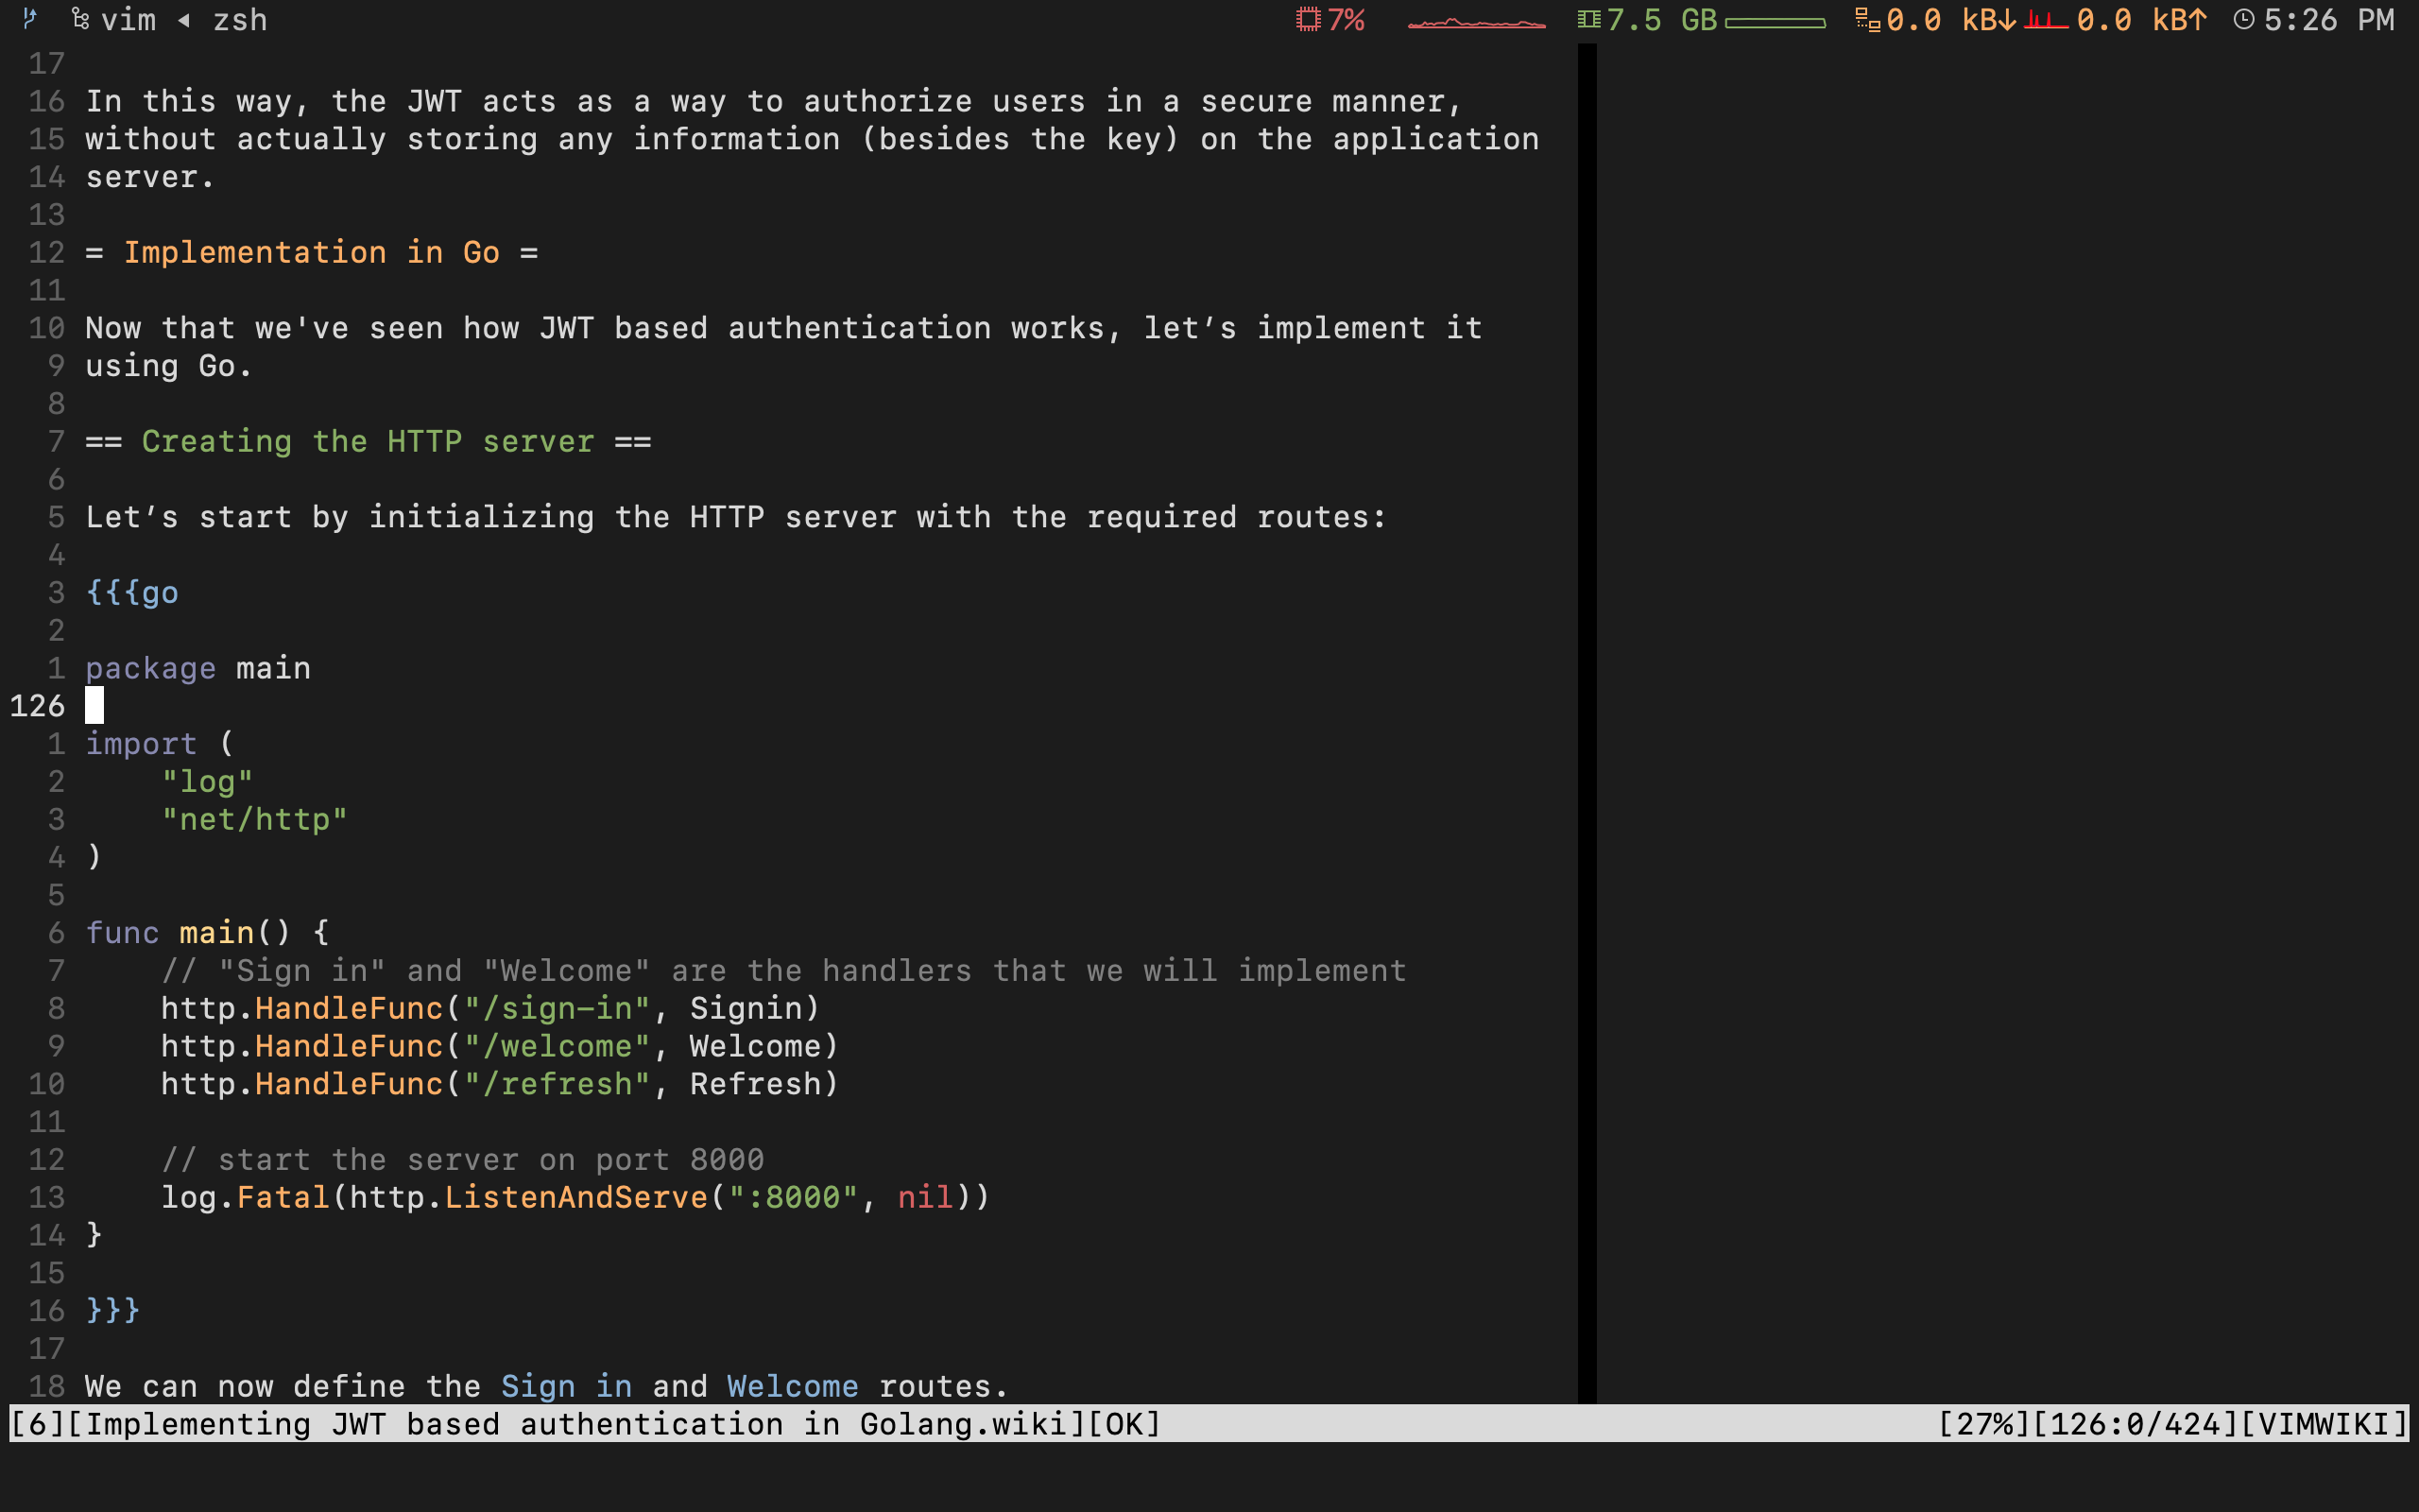Screen dimensions: 2419x1512
Task: Click the wiki filename in the status line
Action: tap(576, 1424)
